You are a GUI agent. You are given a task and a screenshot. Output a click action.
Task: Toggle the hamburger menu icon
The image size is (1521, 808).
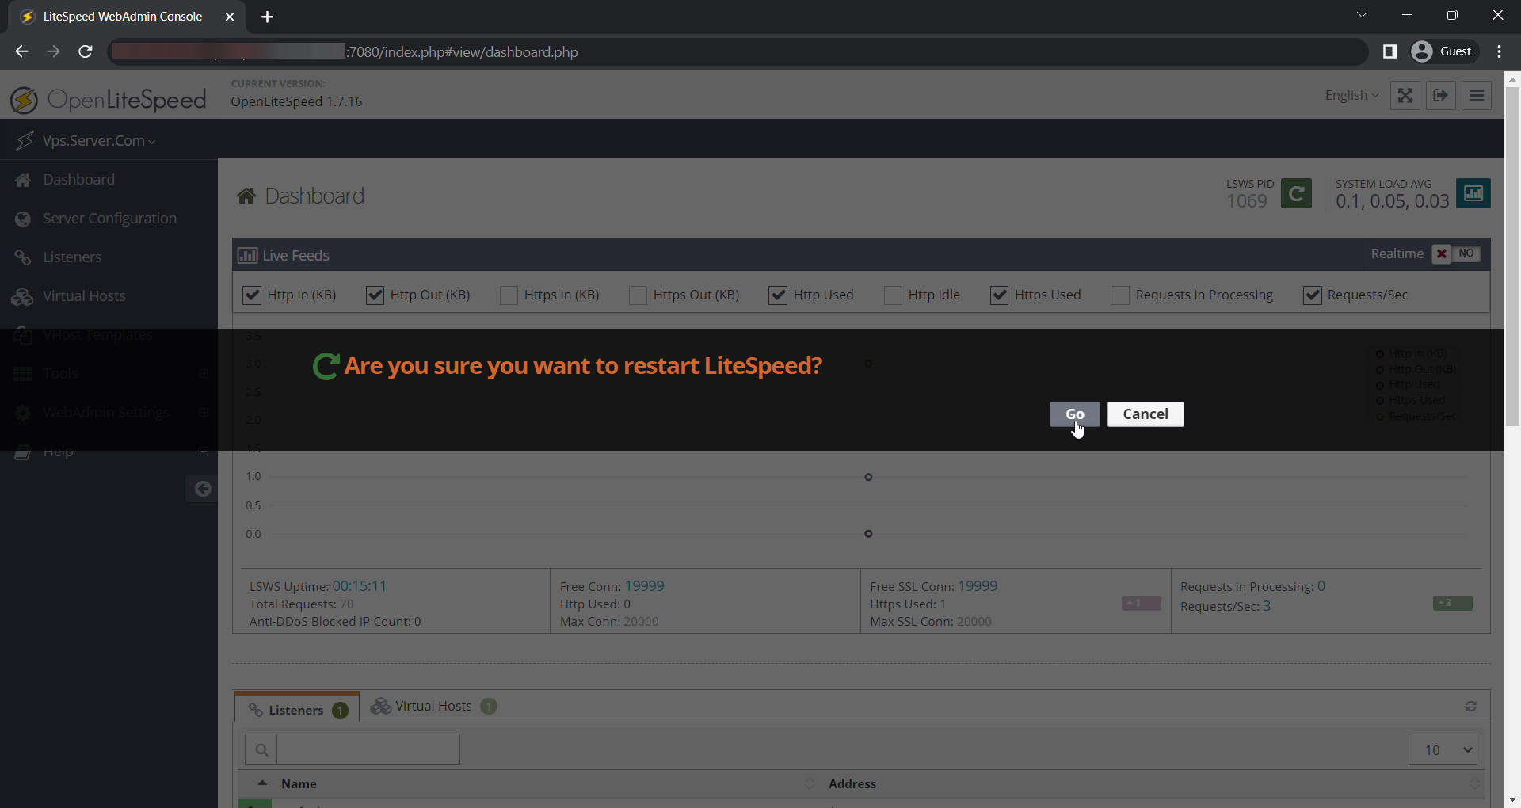[x=1477, y=96]
